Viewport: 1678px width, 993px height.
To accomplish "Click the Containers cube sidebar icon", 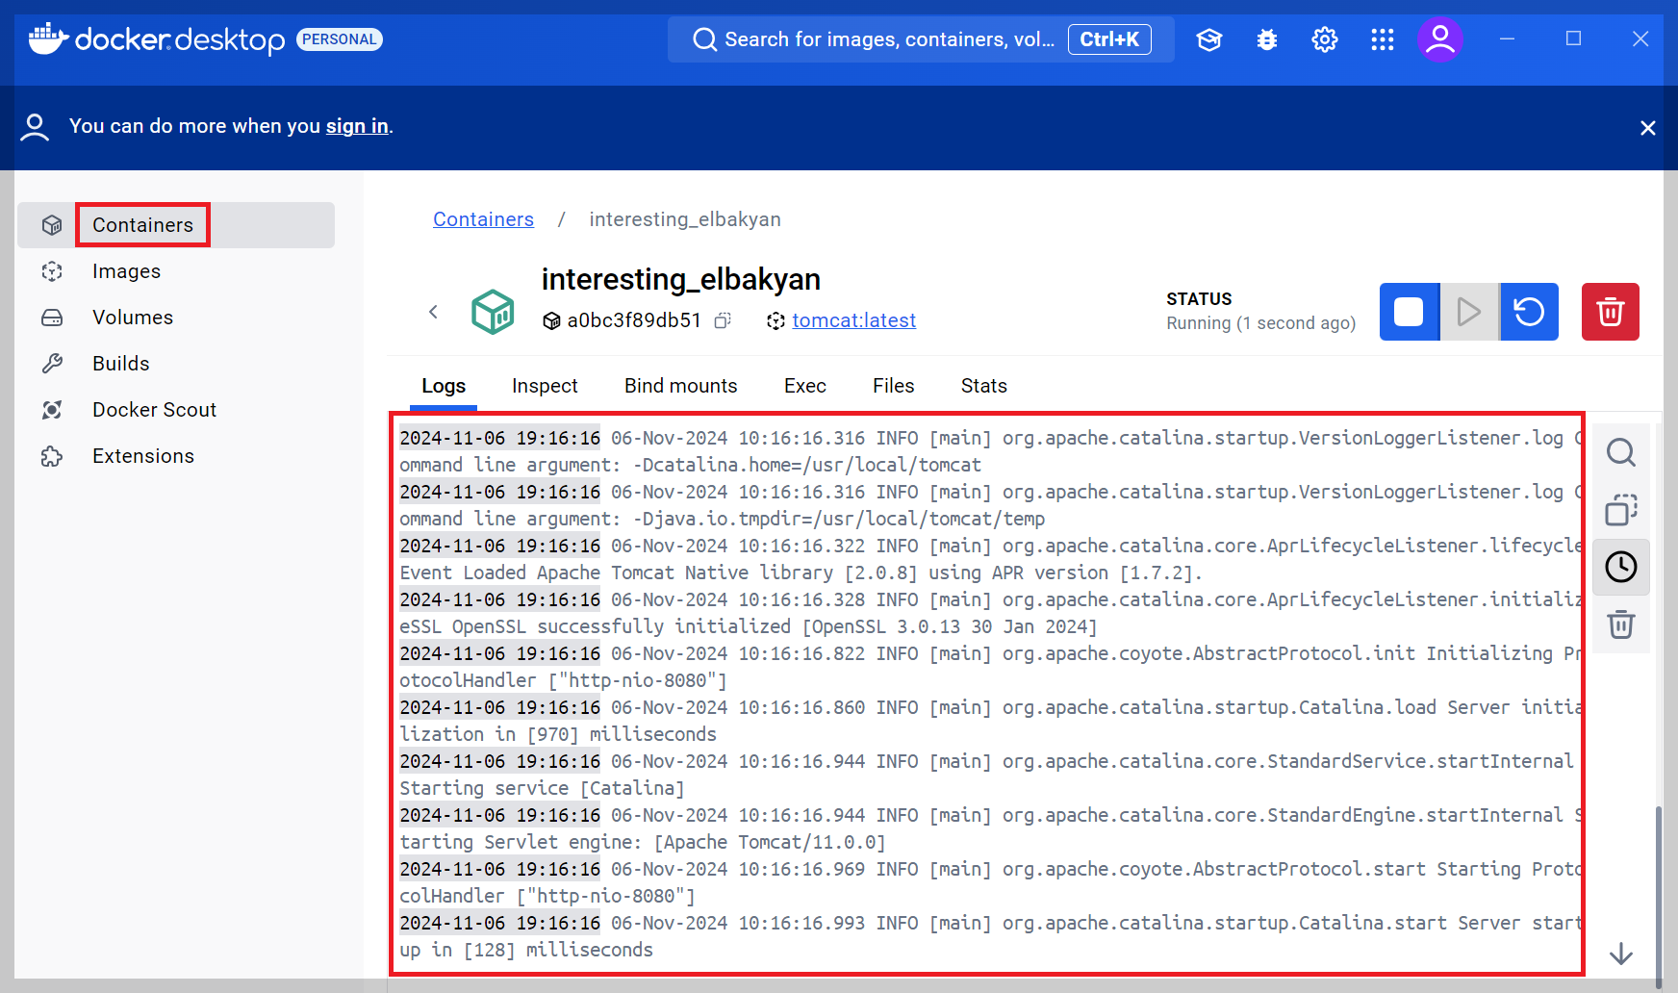I will (x=52, y=225).
